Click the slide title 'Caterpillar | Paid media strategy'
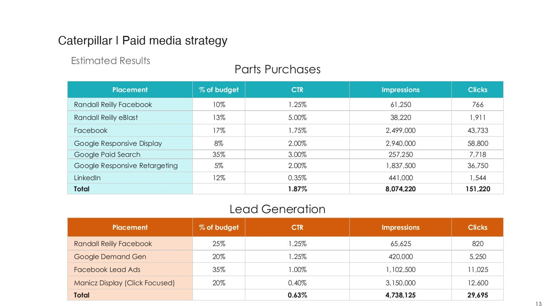555x306 pixels. pos(142,41)
